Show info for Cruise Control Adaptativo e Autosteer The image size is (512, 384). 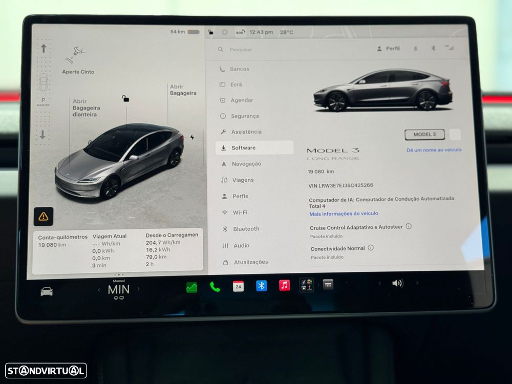409,226
